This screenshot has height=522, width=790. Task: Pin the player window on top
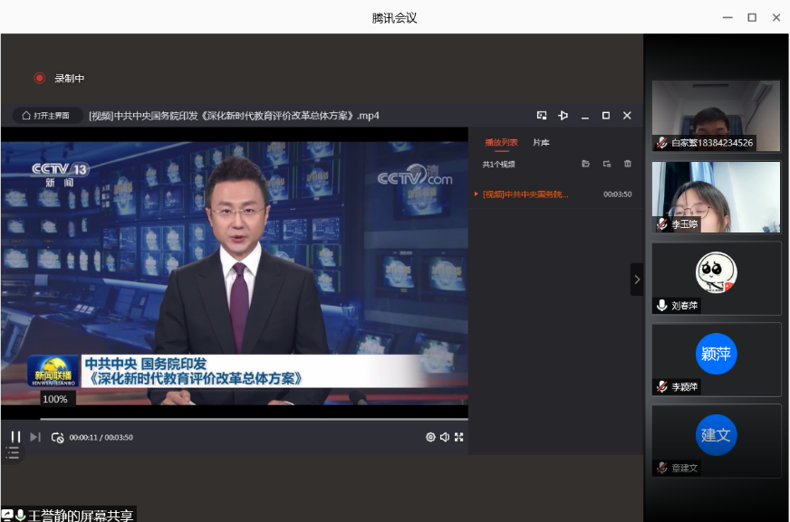(x=563, y=116)
